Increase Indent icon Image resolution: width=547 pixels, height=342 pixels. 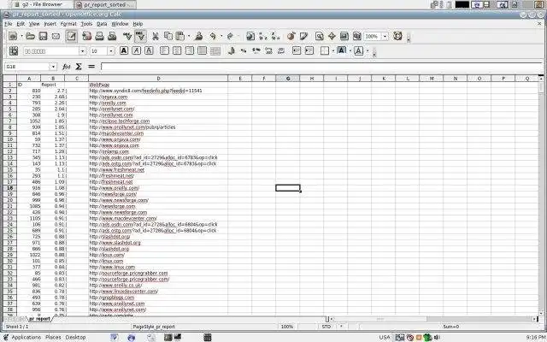(x=309, y=51)
